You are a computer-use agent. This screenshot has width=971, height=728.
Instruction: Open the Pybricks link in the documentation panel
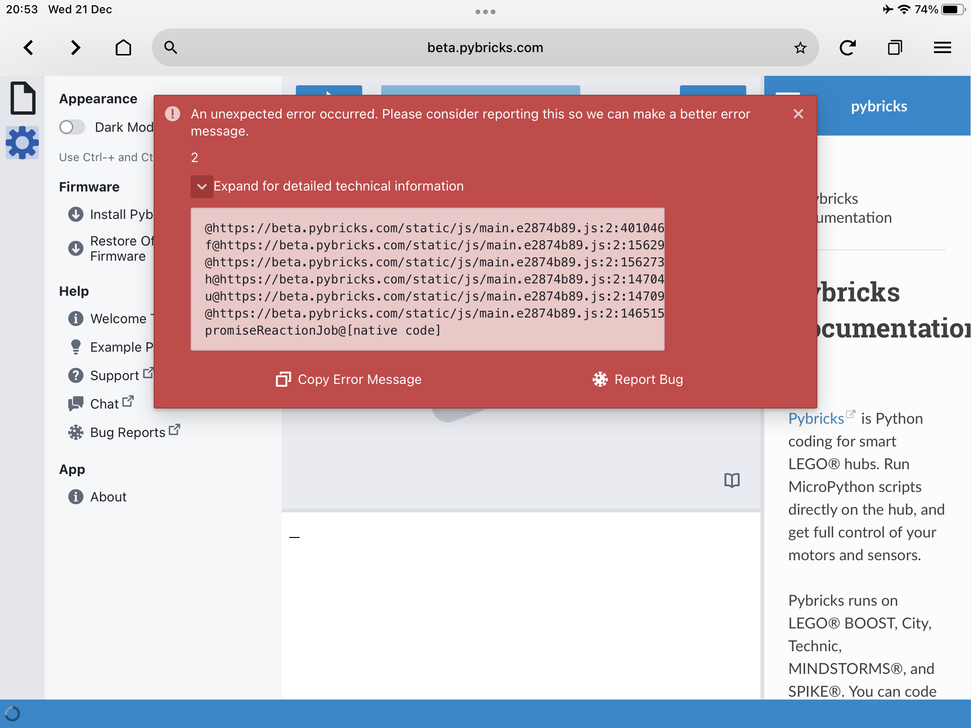coord(816,418)
